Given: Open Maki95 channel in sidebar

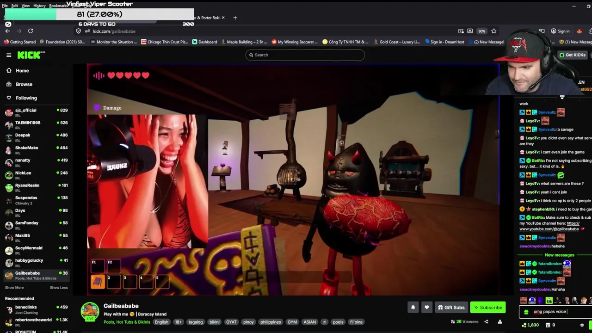Looking at the screenshot, I should pyautogui.click(x=36, y=237).
